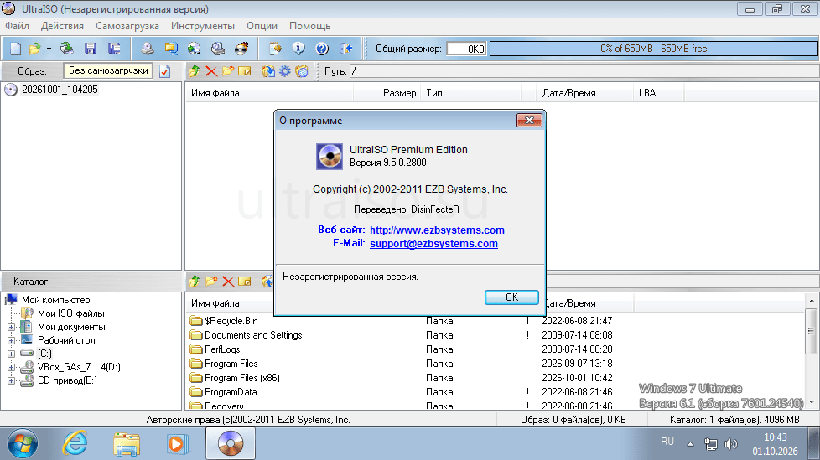
Task: Rename item with the image toolbar icon
Action: click(x=245, y=71)
